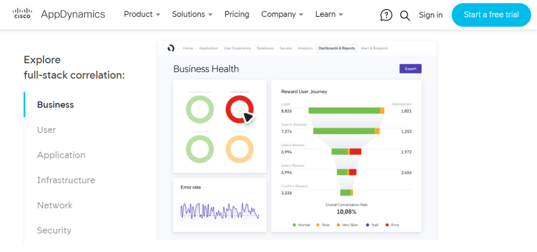The height and width of the screenshot is (252, 537).
Task: Click the Error rate line chart
Action: tap(220, 211)
